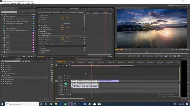Play the sequence in the Program monitor
This screenshot has height=106, width=190.
[x=152, y=56]
